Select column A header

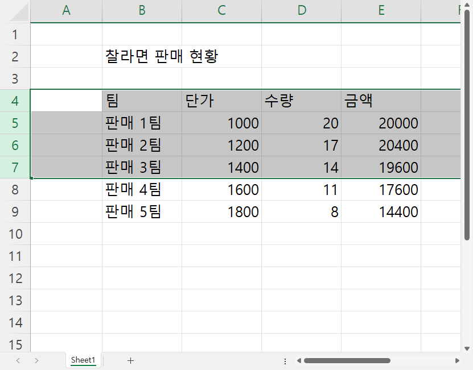67,11
